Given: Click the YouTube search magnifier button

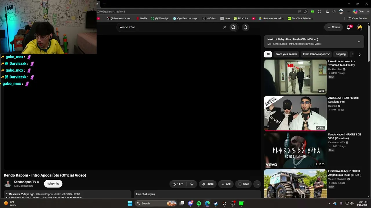Looking at the screenshot, I should (233, 27).
